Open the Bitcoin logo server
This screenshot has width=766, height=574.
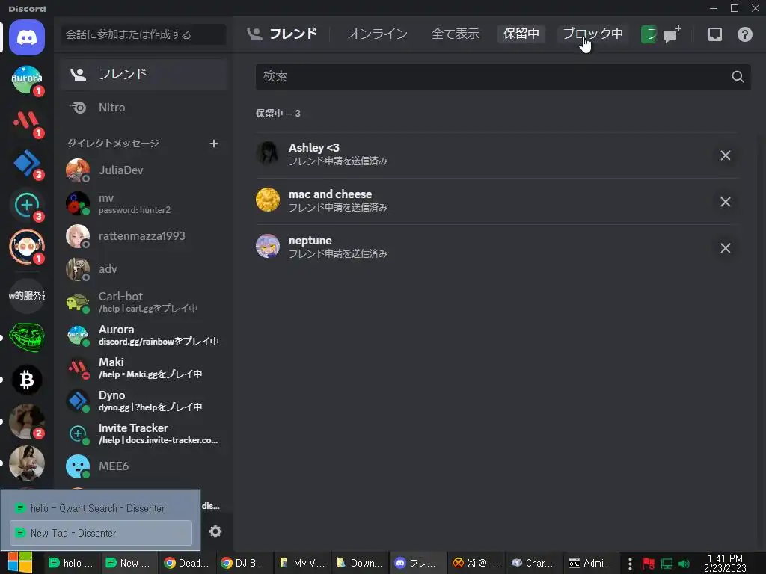tap(27, 379)
